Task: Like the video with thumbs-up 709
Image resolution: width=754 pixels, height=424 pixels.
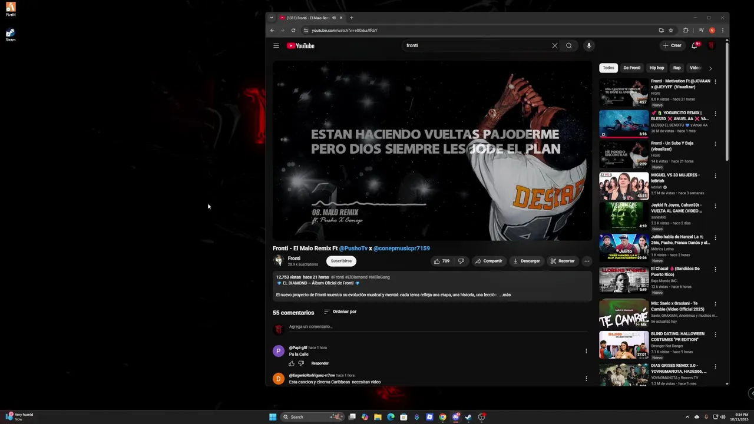Action: pyautogui.click(x=441, y=261)
